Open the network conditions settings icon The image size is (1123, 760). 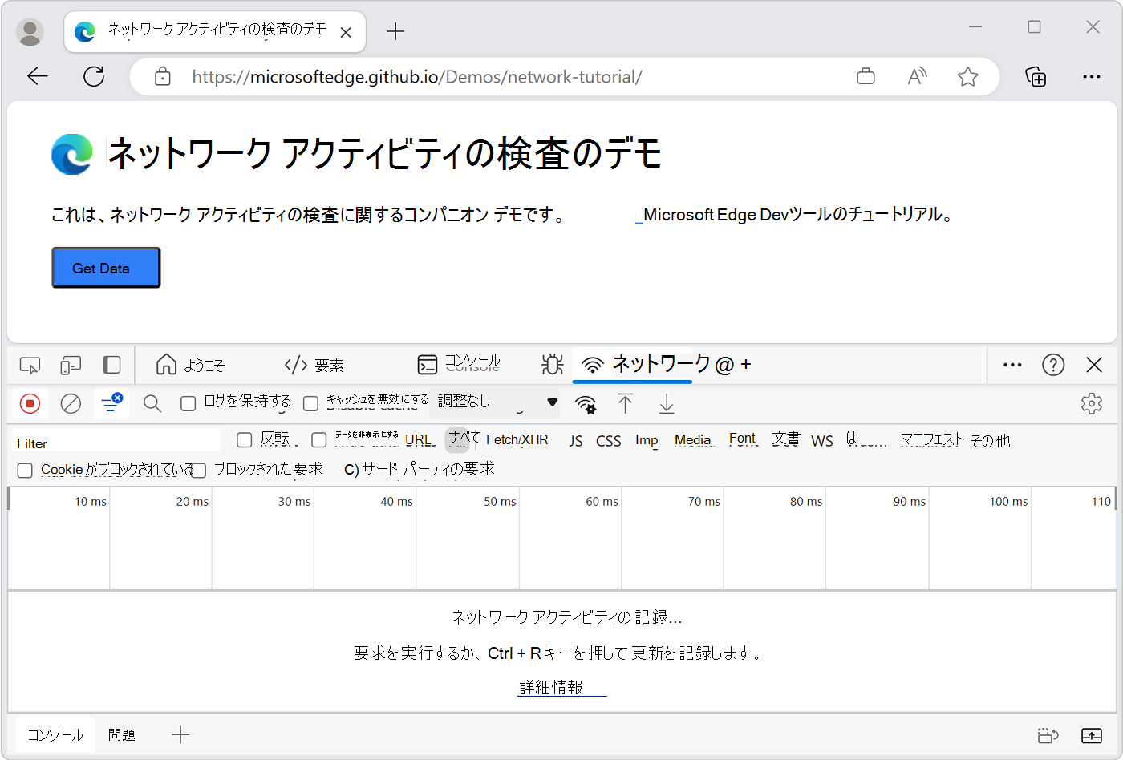tap(586, 405)
